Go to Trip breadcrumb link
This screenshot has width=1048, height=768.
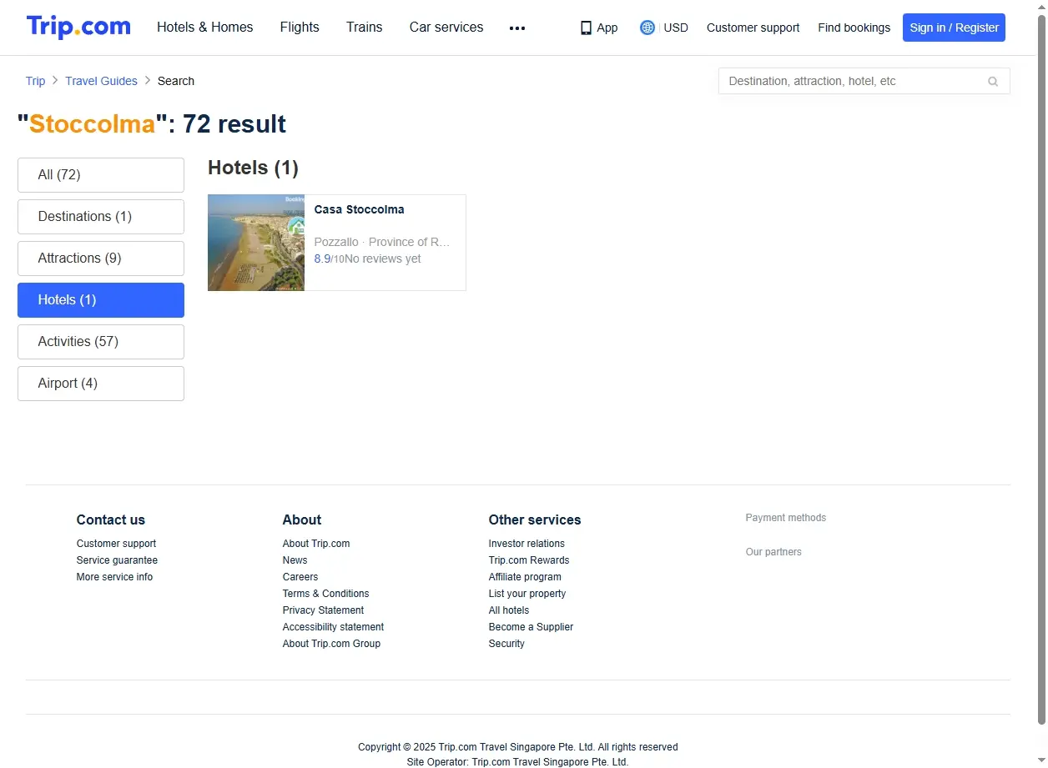pyautogui.click(x=35, y=81)
